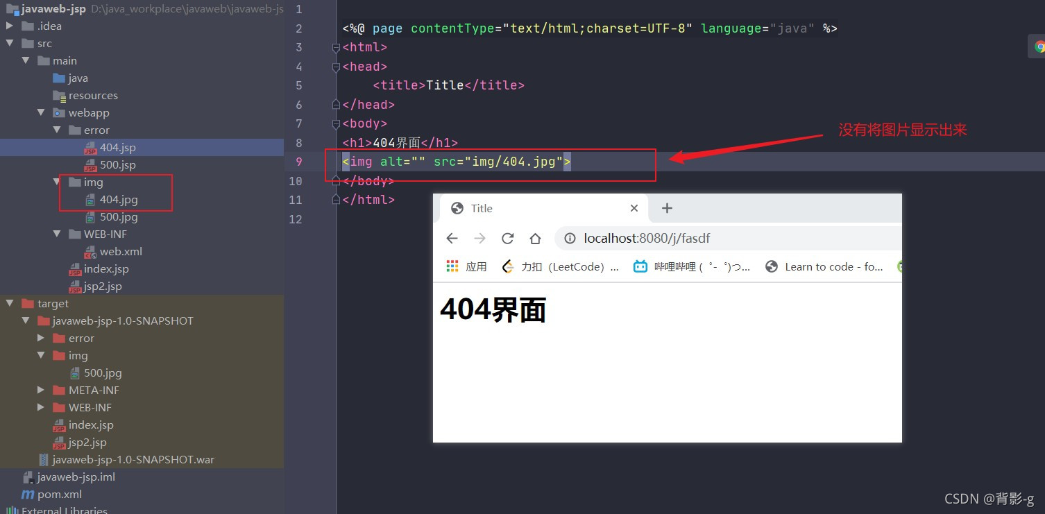
Task: Click the 500.jsp file icon
Action: (90, 165)
